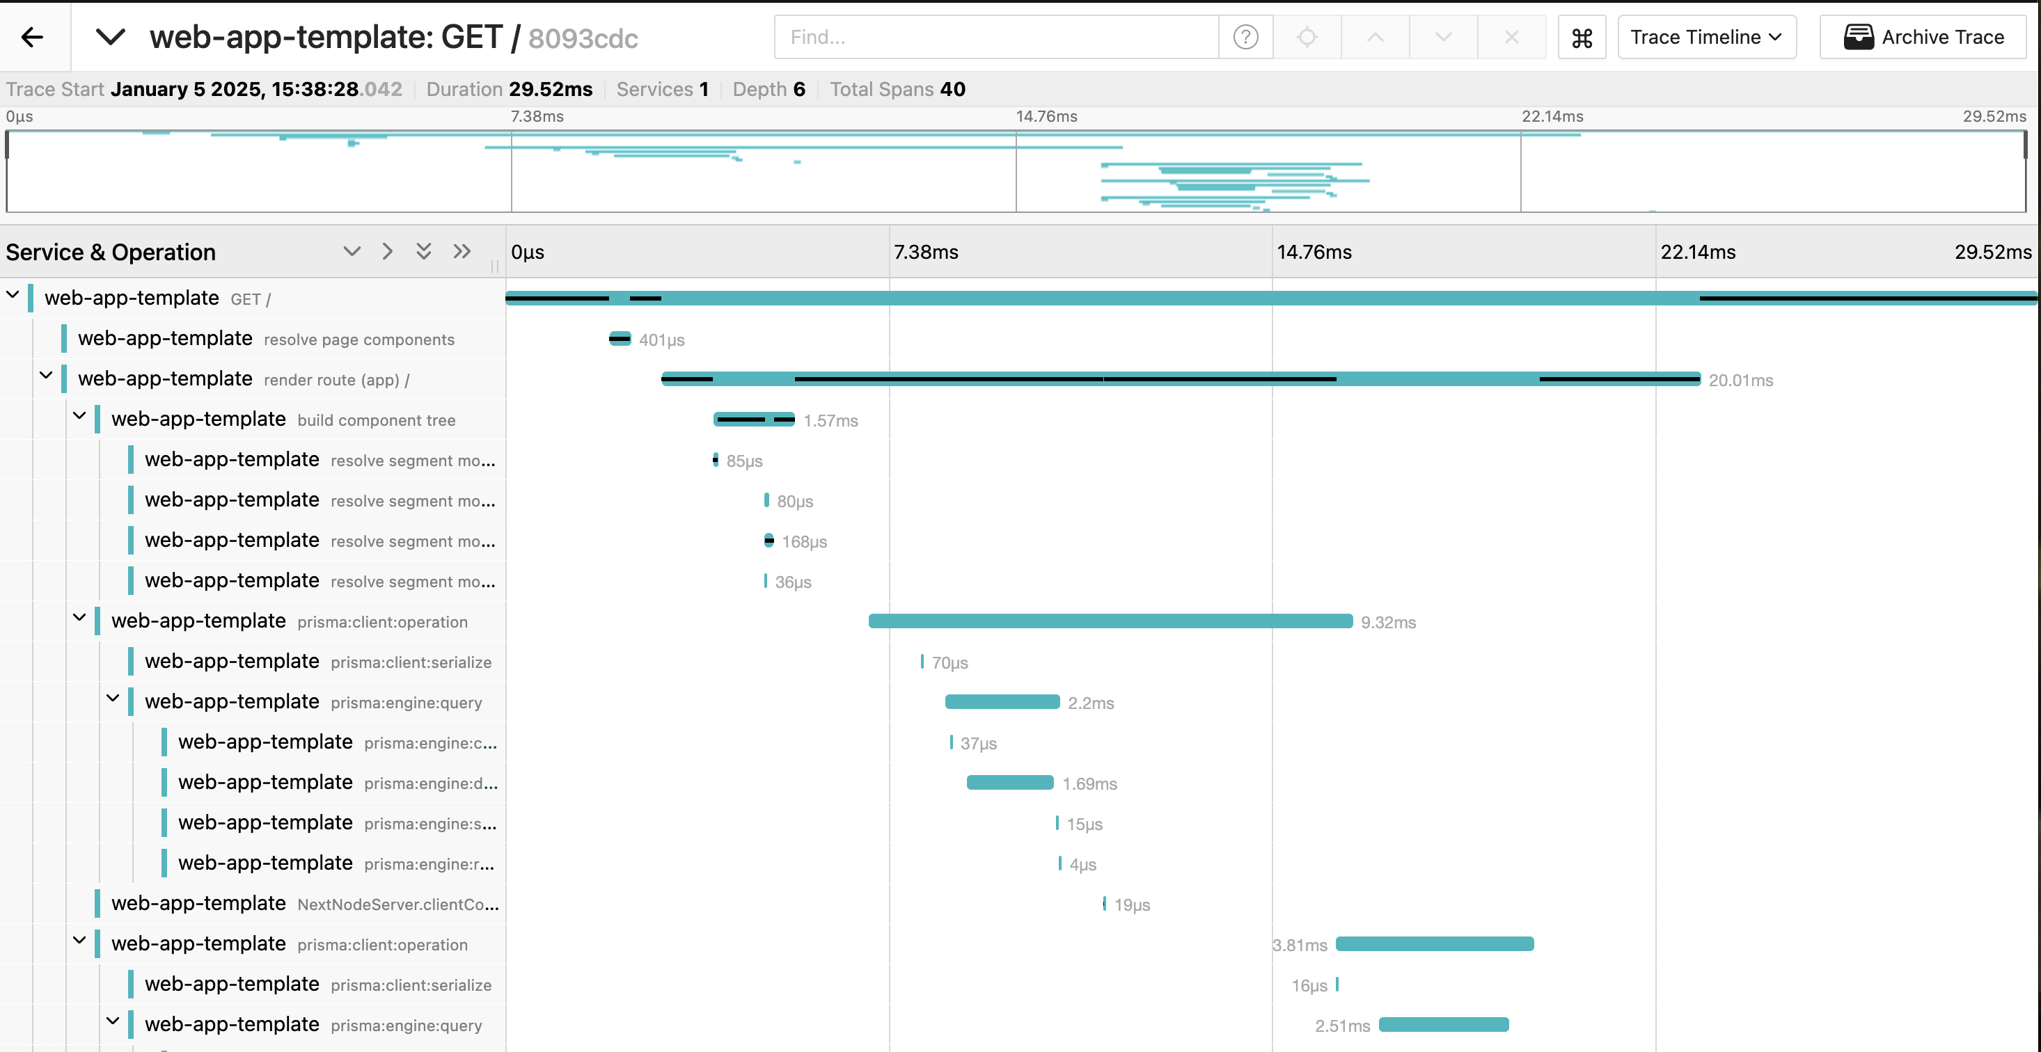
Task: Click the 2.2ms engine query span bar
Action: [1002, 702]
